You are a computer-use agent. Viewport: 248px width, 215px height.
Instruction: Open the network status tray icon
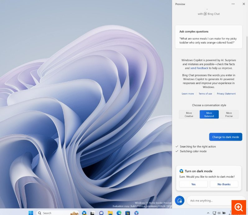click(214, 213)
